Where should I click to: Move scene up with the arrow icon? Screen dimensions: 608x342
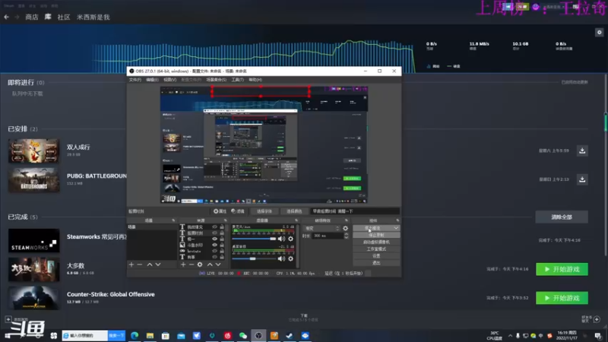pyautogui.click(x=149, y=264)
